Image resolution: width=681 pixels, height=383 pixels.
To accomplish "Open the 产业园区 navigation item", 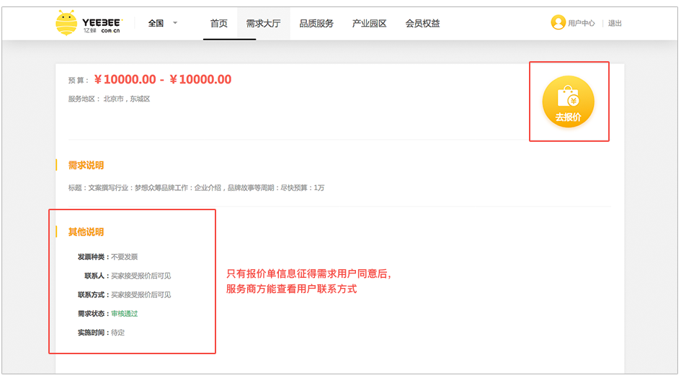I will click(x=369, y=24).
